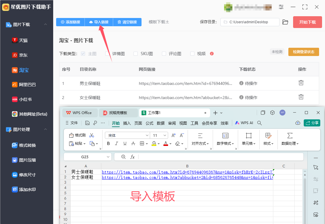This screenshot has width=325, height=224.
Task: Open the 京东 (JD) download section
Action: (x=20, y=55)
